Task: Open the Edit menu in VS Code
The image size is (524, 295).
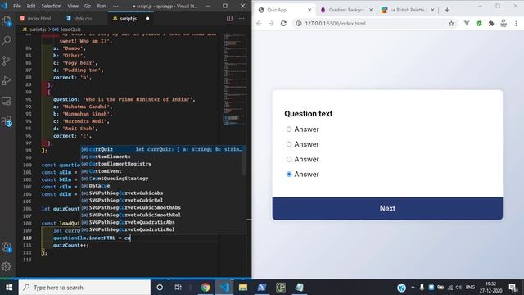Action: [31, 6]
